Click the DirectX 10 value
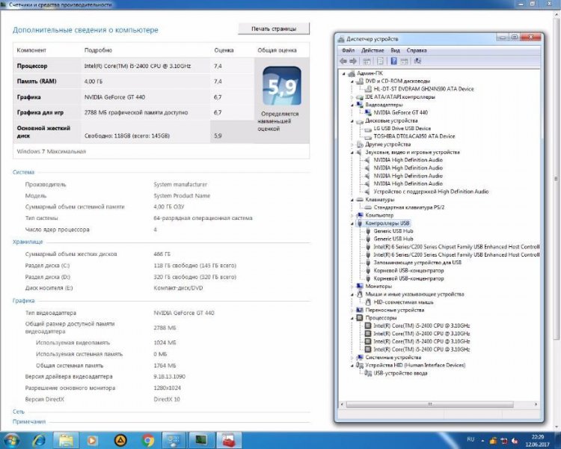Viewport: 561px width, 449px height. 167,399
